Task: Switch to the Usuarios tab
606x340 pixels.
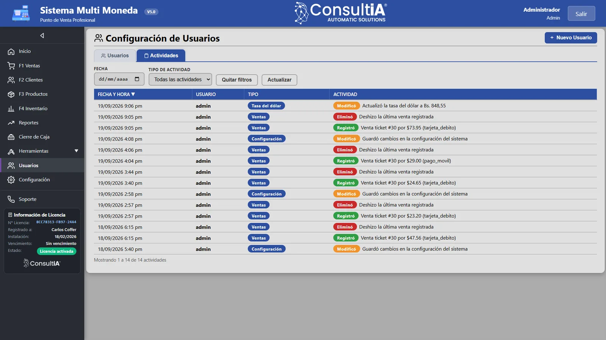Action: 115,56
